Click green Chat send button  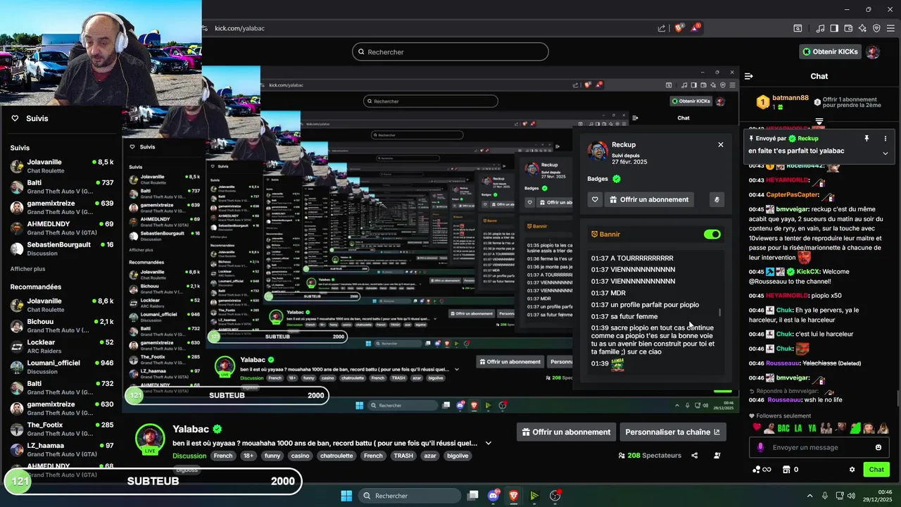(x=876, y=470)
